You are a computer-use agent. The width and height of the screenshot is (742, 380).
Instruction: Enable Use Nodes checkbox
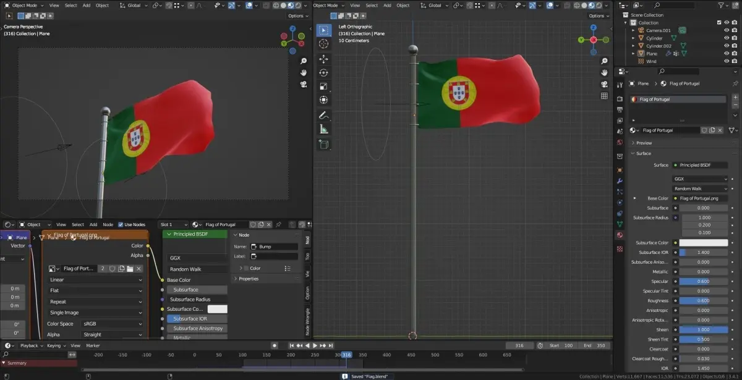121,224
